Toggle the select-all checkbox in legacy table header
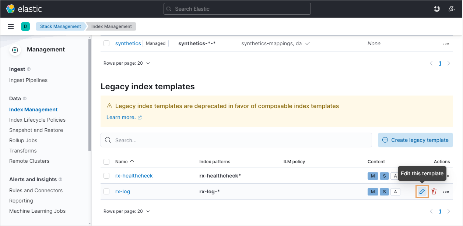Screen dimensions: 463x226 106,162
